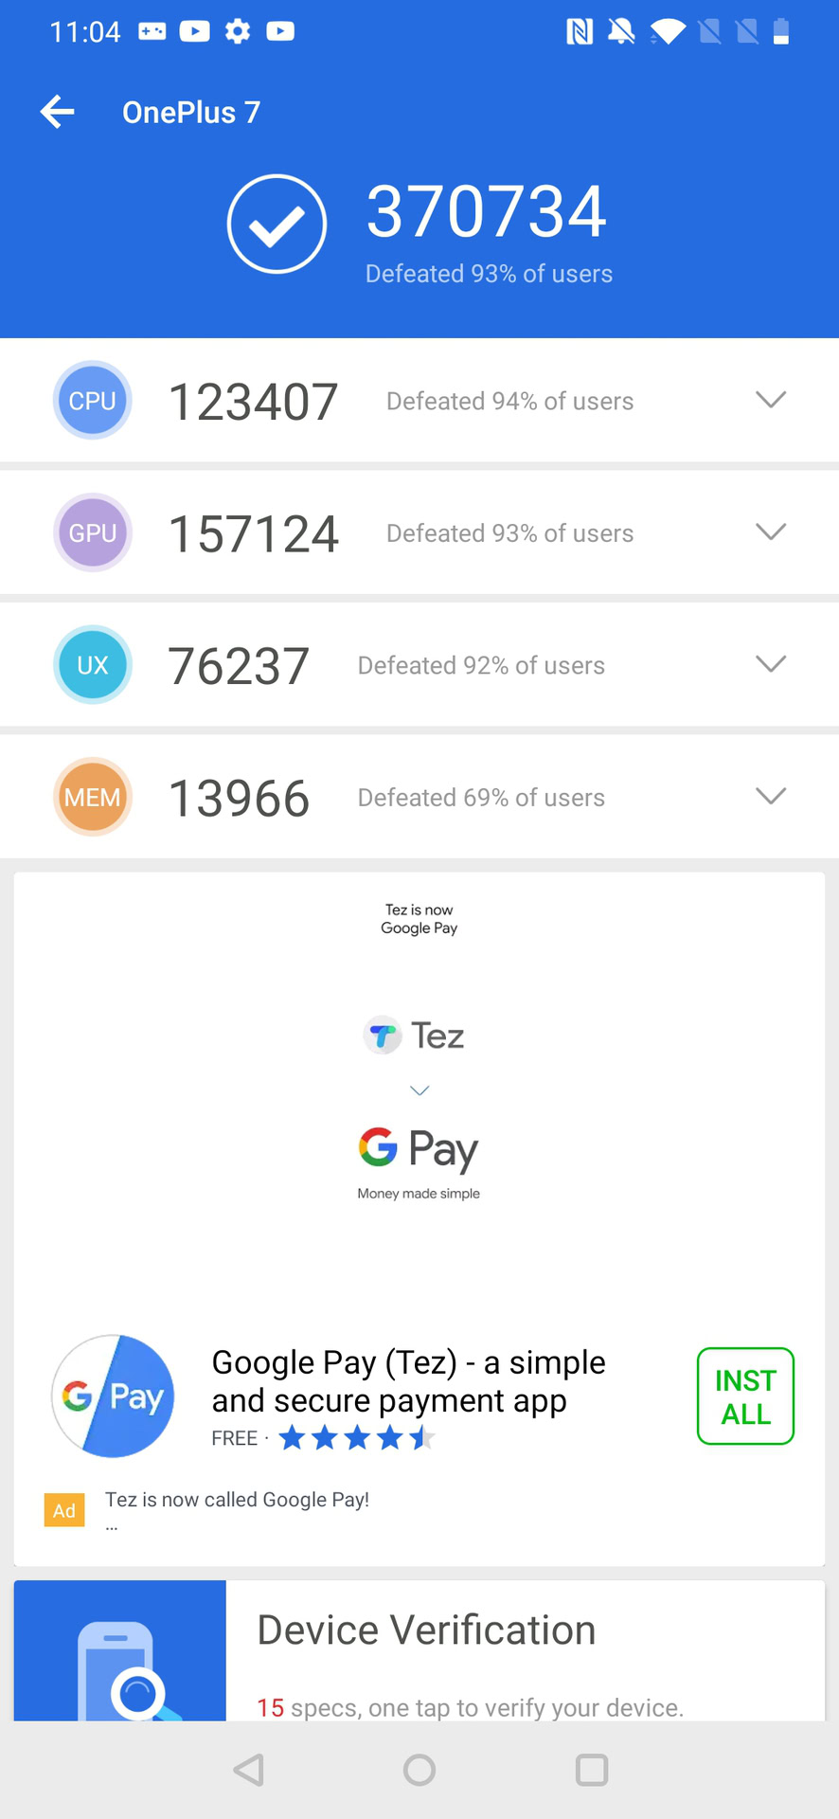Tap the Google Pay ad title text
839x1819 pixels.
pos(408,1381)
